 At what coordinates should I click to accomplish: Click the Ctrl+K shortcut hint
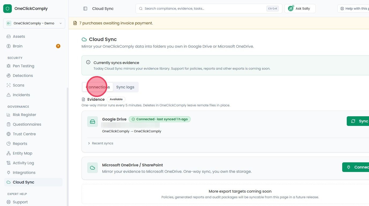[272, 9]
